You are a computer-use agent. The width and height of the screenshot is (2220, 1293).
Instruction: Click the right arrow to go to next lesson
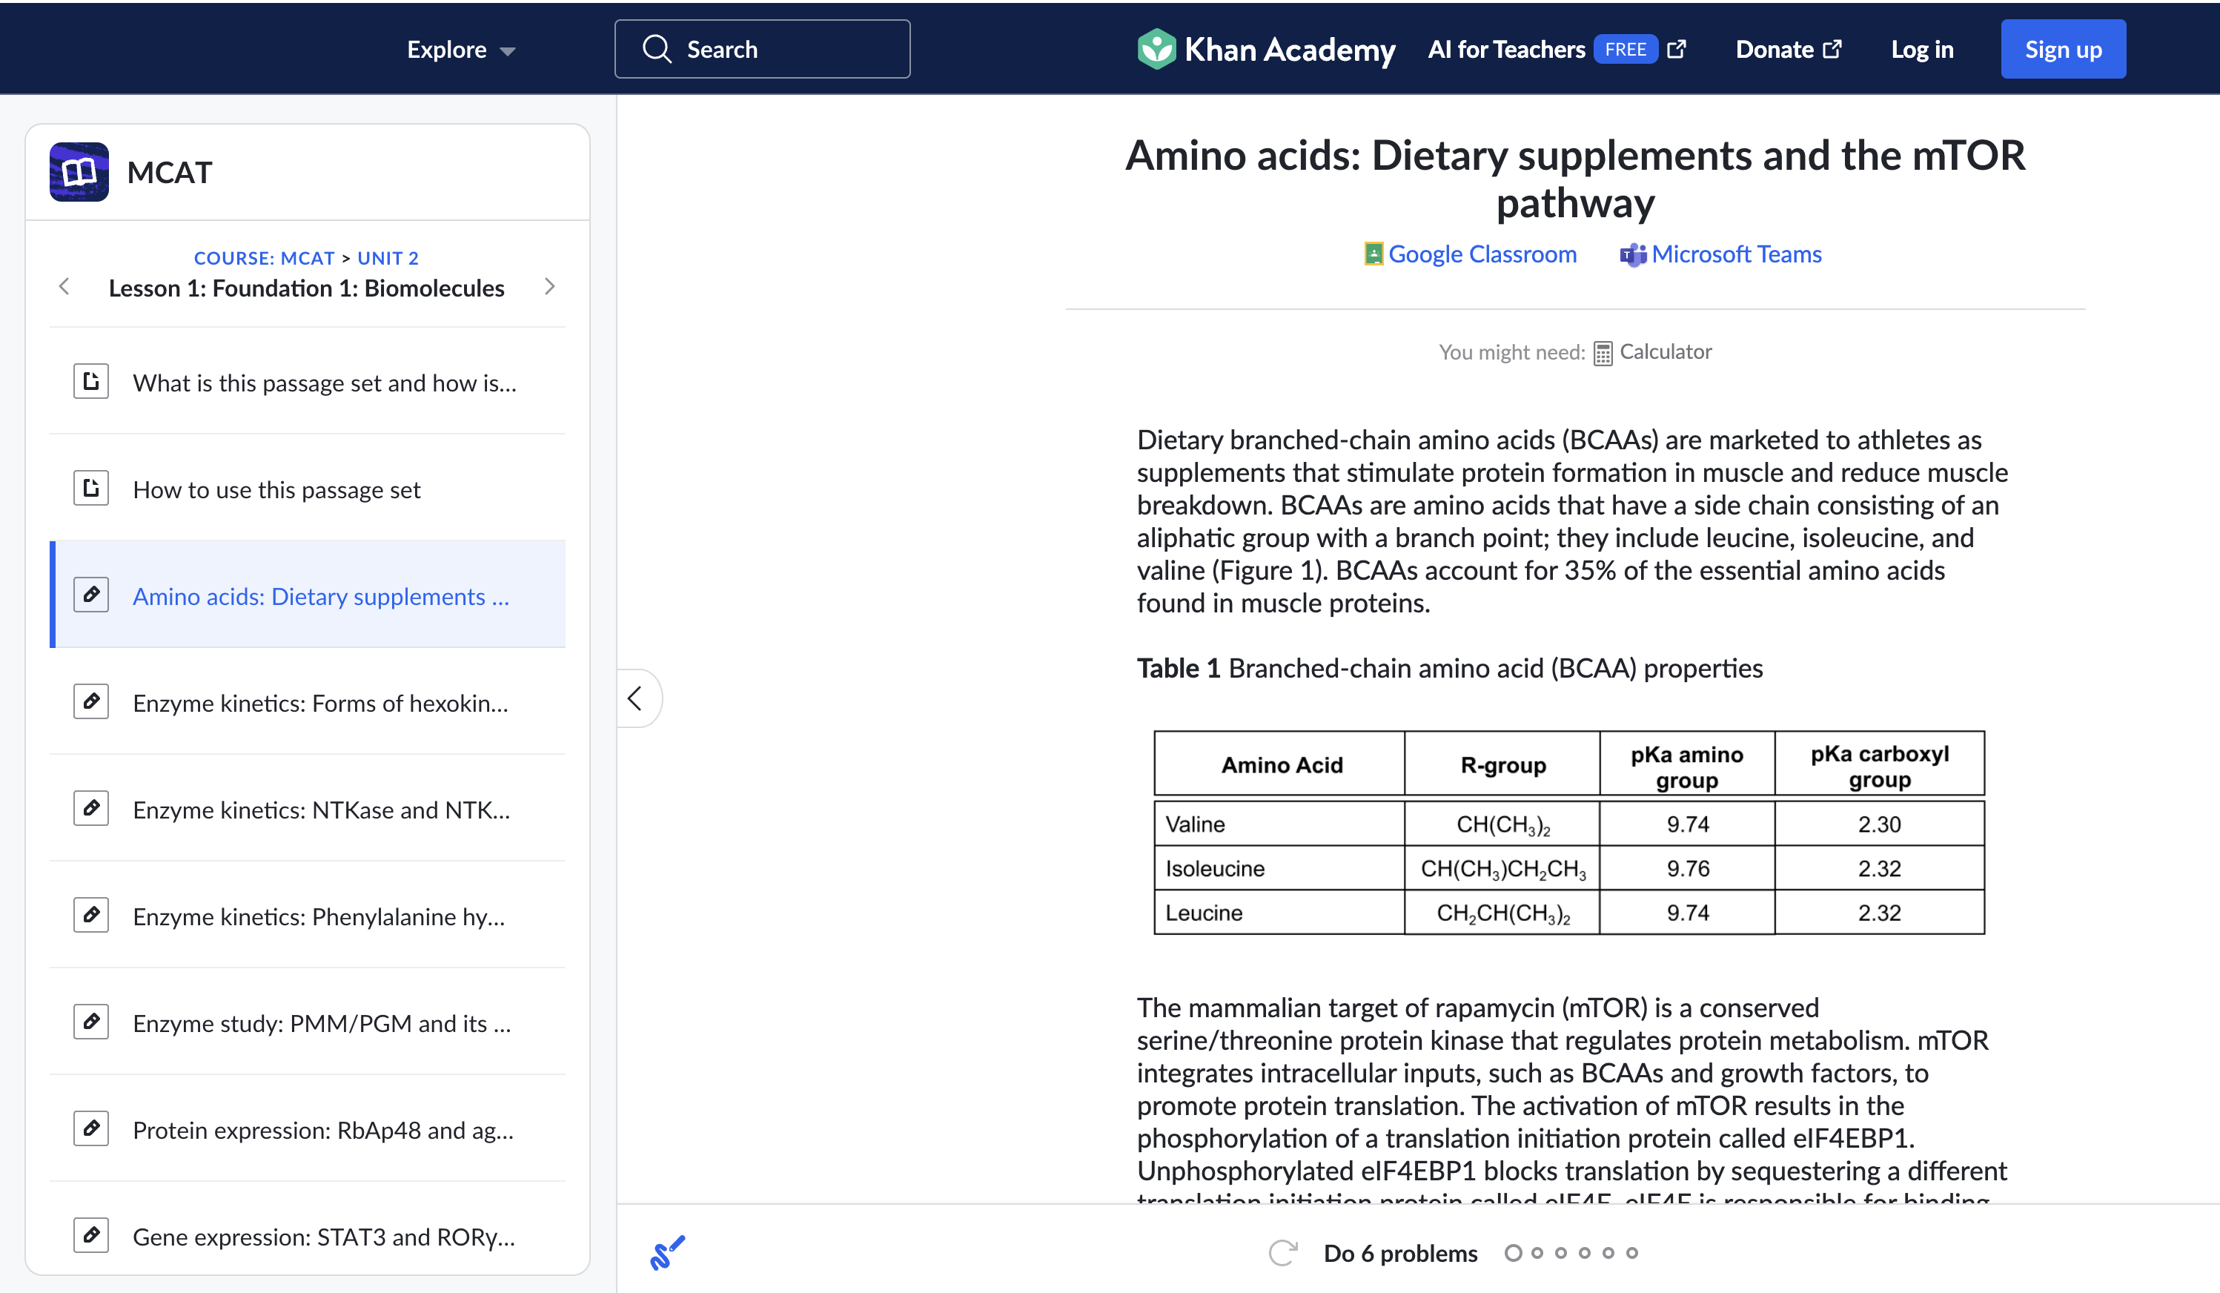tap(549, 288)
